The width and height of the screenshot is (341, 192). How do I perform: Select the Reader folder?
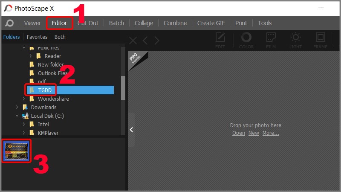53,56
